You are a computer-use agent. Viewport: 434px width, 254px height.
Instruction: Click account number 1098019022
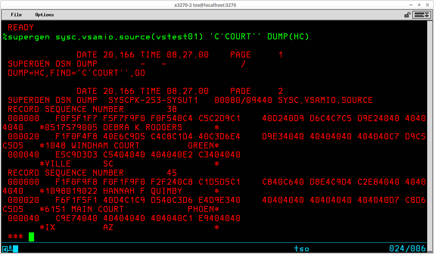pyautogui.click(x=71, y=191)
